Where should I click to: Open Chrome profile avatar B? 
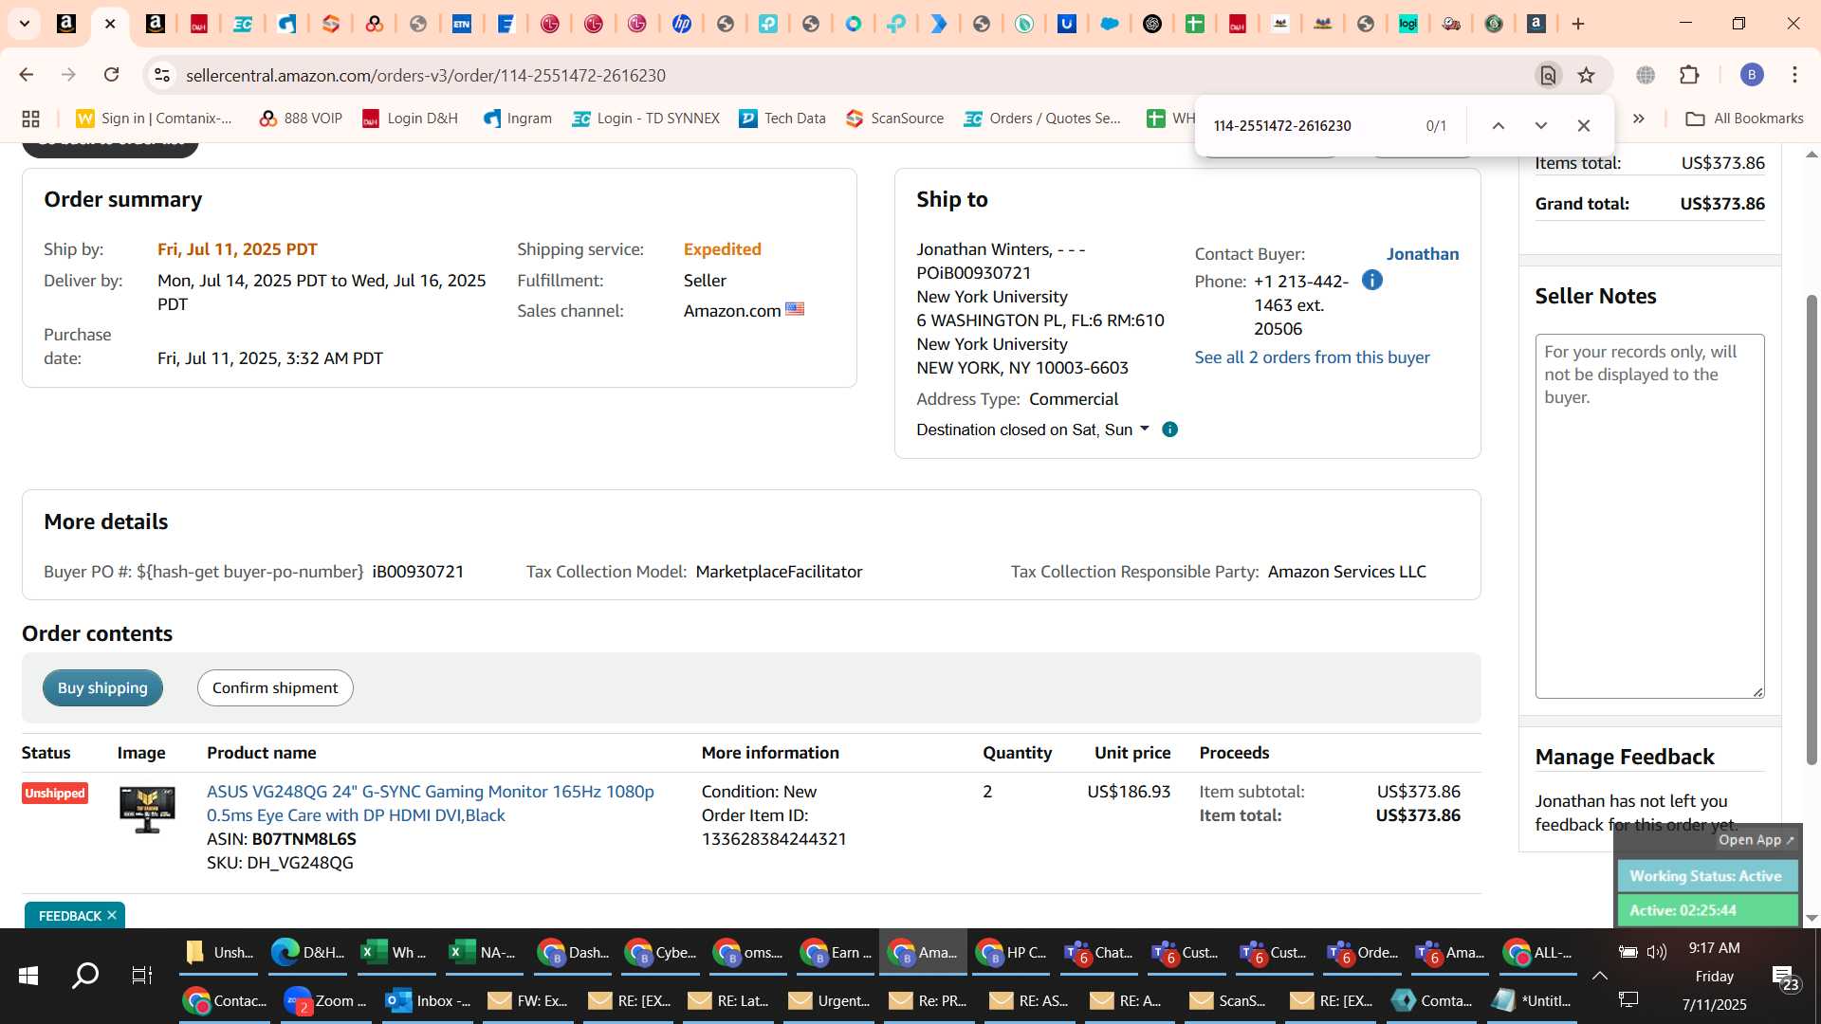pyautogui.click(x=1752, y=75)
